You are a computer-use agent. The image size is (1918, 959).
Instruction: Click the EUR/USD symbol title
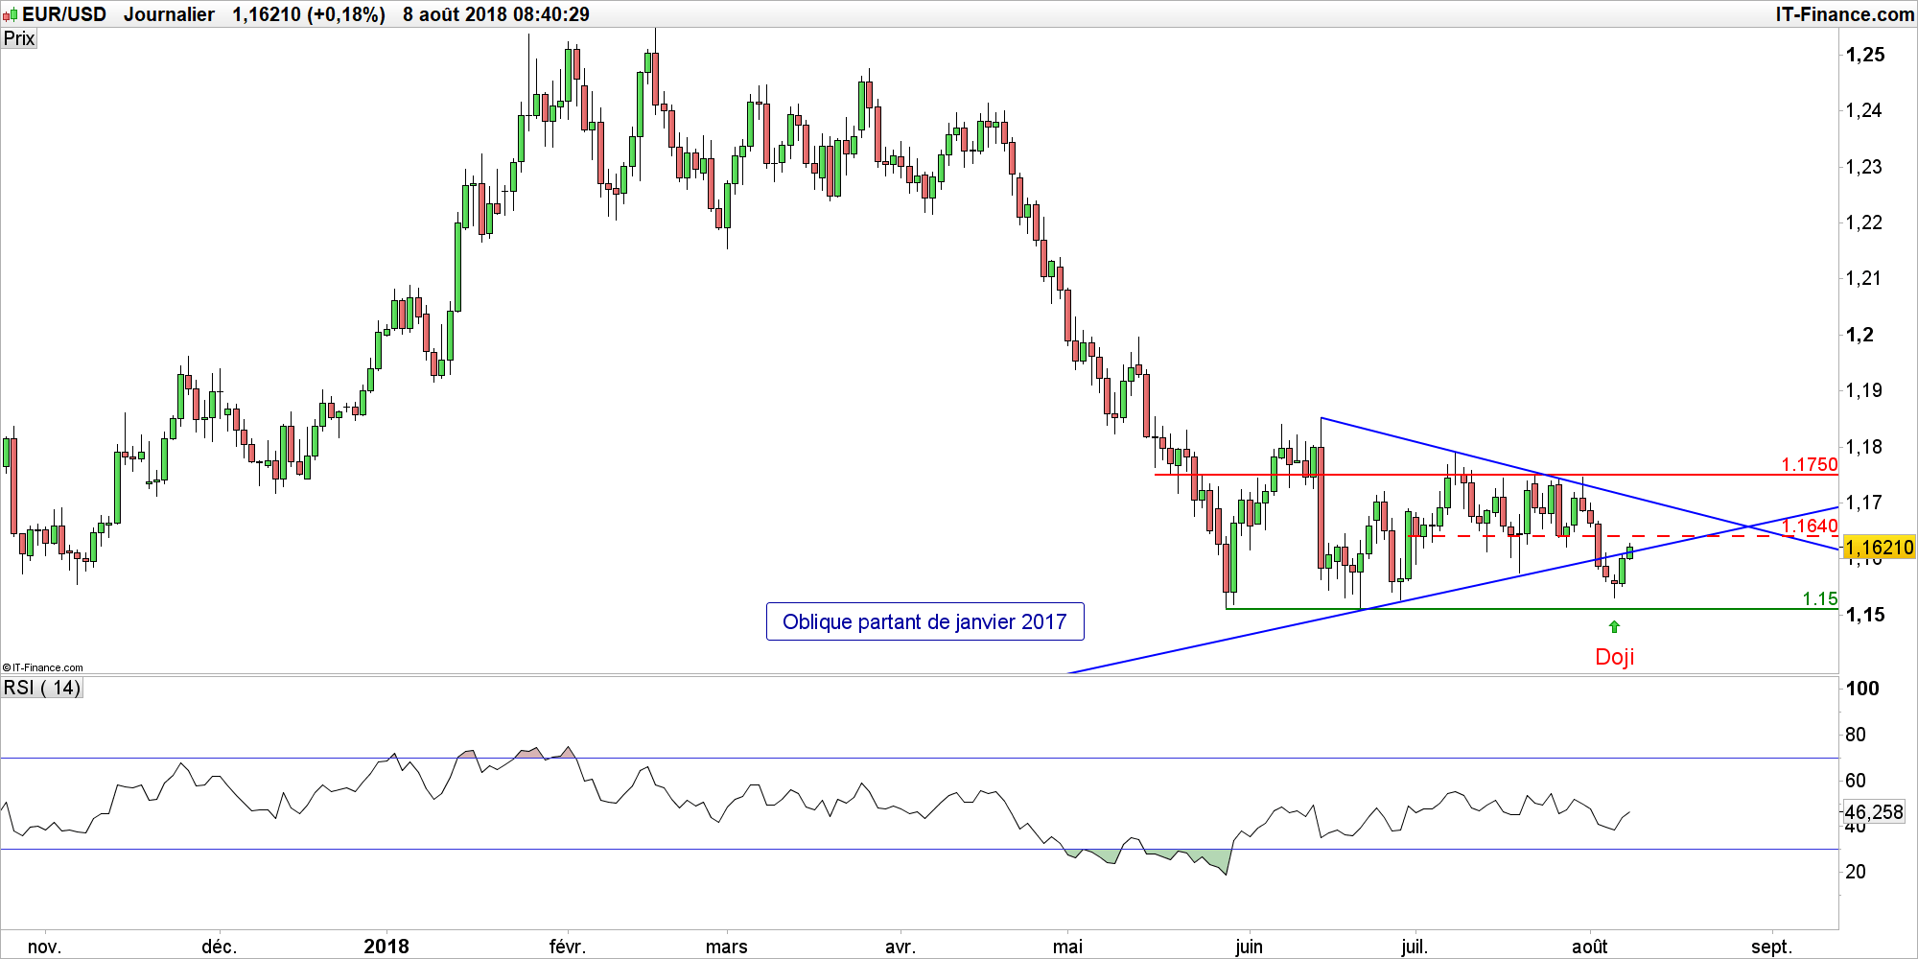(64, 14)
